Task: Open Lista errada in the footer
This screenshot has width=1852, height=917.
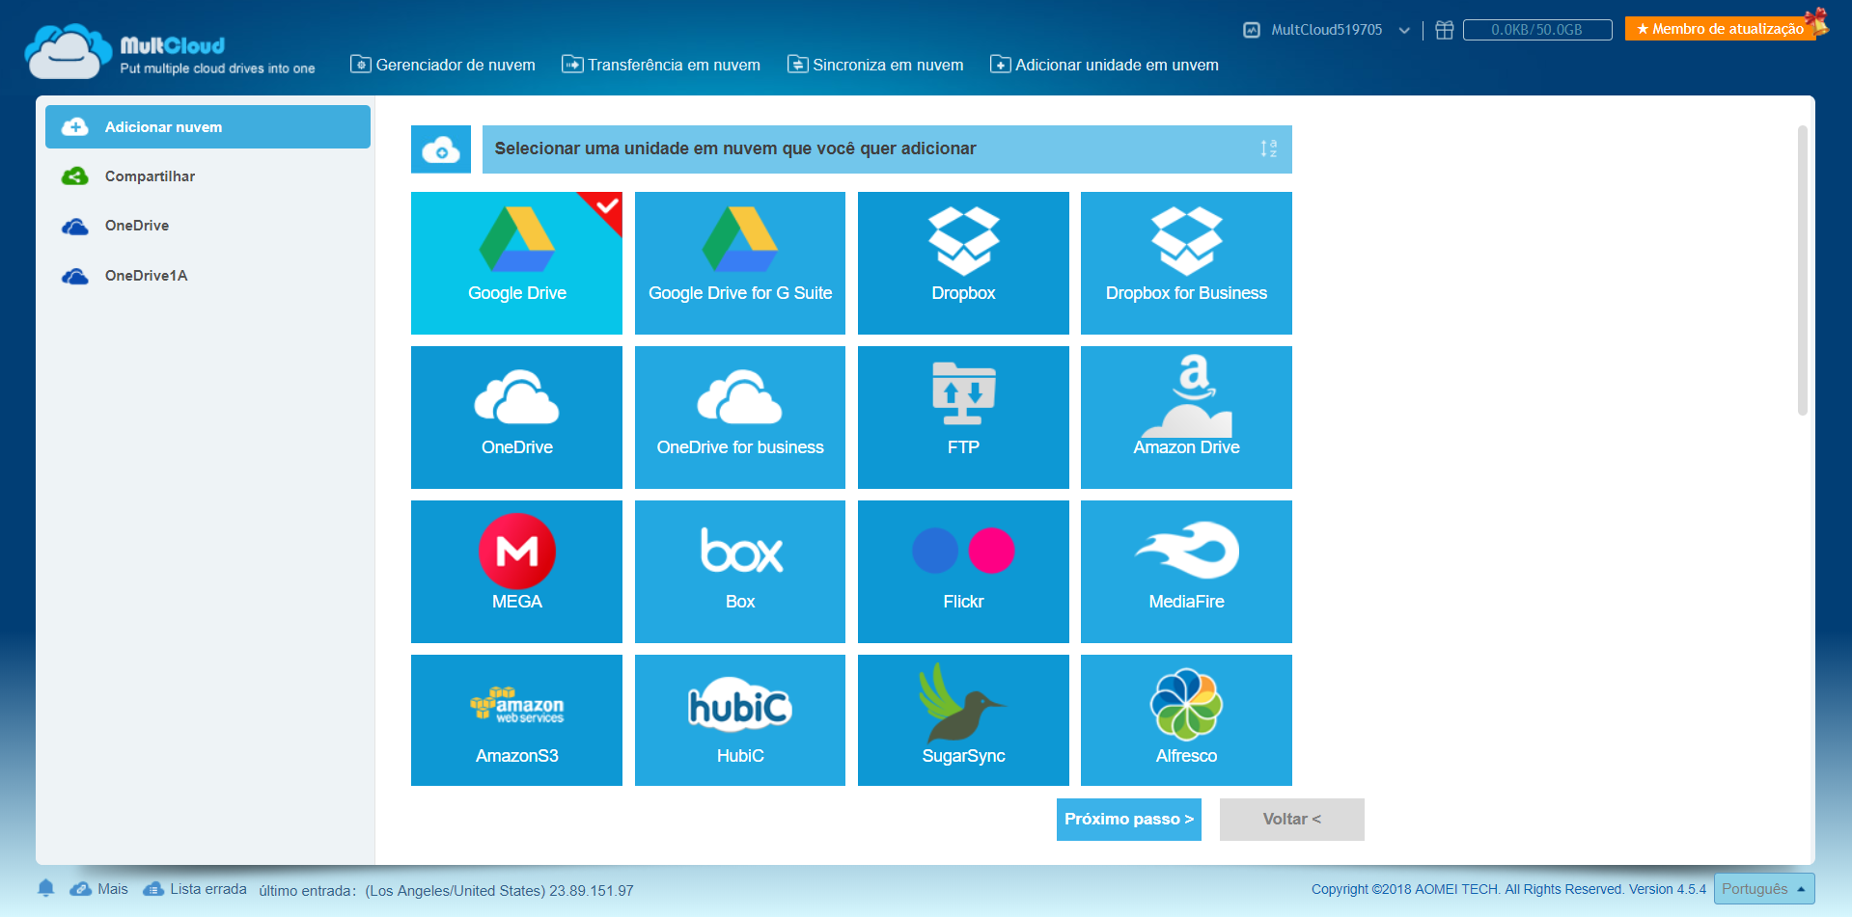Action: (x=195, y=889)
